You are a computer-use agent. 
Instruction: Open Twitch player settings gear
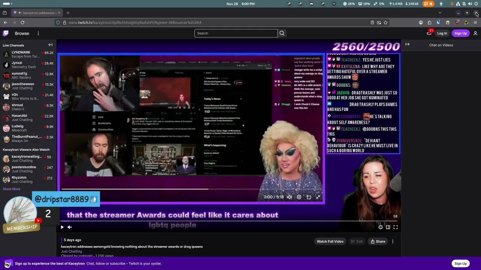click(380, 227)
